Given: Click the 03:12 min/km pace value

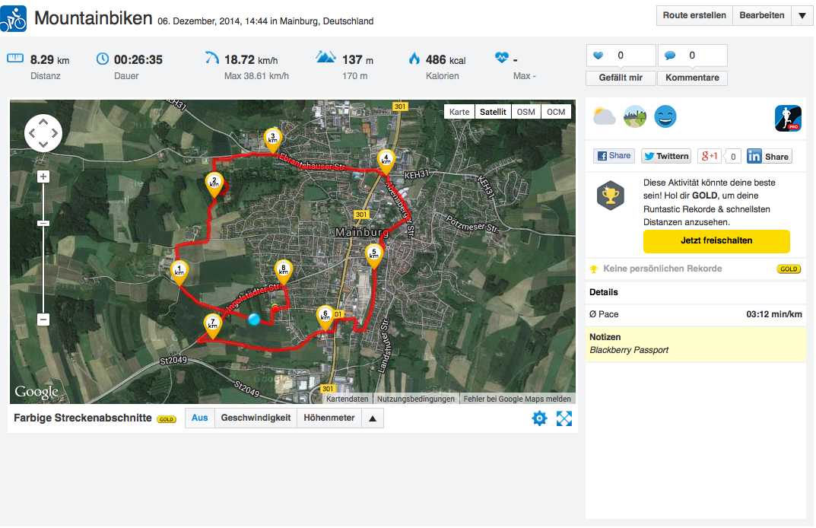Looking at the screenshot, I should pyautogui.click(x=774, y=314).
